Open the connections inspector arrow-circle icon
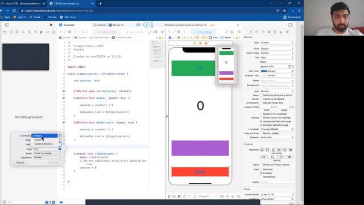The width and height of the screenshot is (364, 205). (287, 32)
